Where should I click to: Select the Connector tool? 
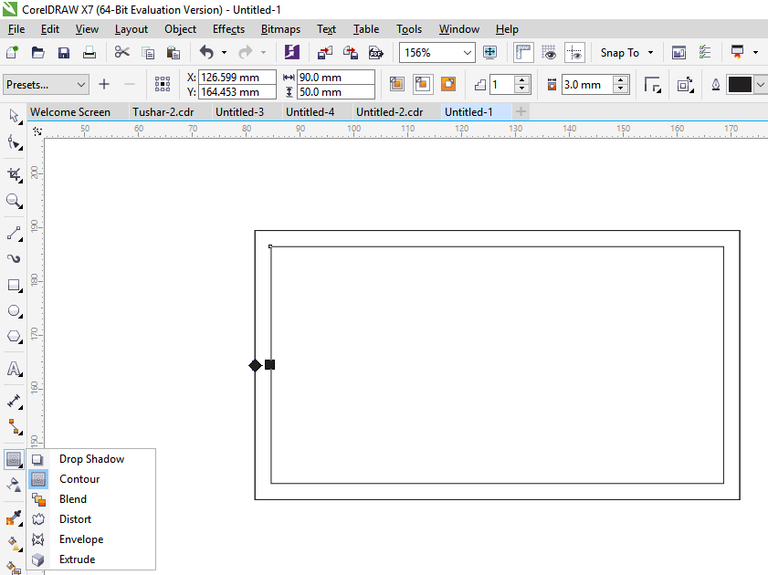[x=14, y=427]
